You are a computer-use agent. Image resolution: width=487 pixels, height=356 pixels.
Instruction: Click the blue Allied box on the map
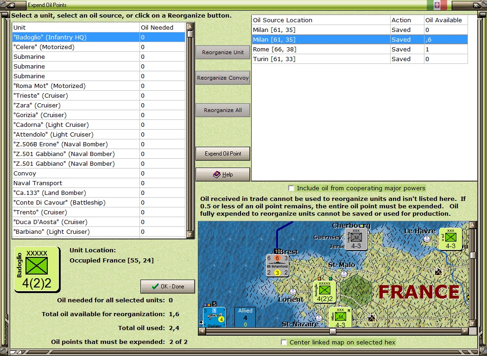click(x=245, y=317)
